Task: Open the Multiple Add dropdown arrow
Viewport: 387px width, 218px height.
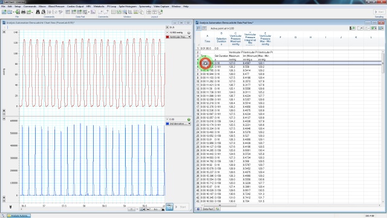Action: 89,12
